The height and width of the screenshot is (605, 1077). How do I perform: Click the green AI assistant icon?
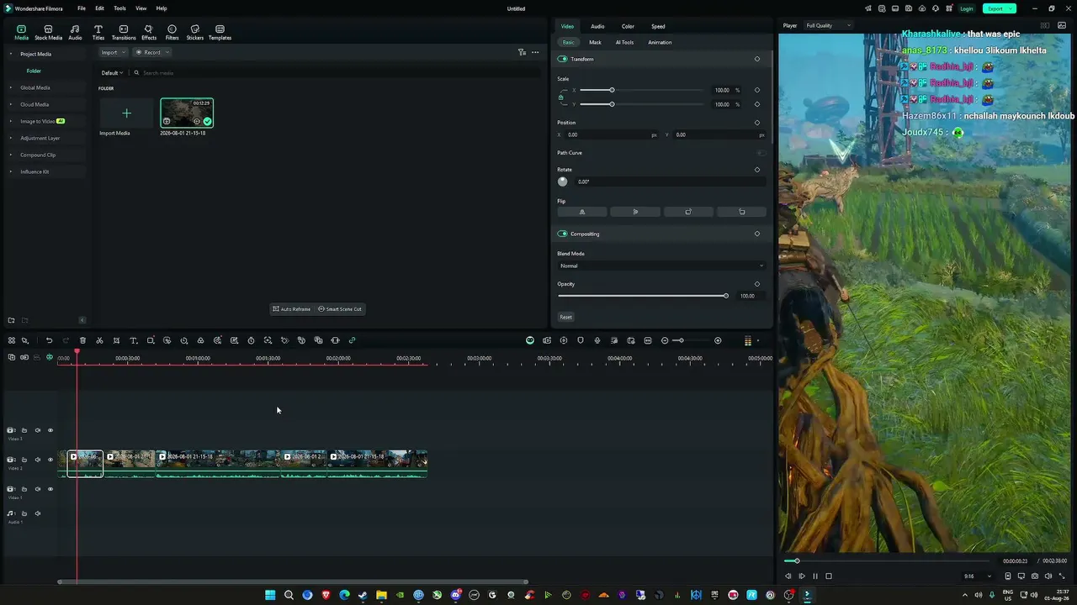(530, 340)
